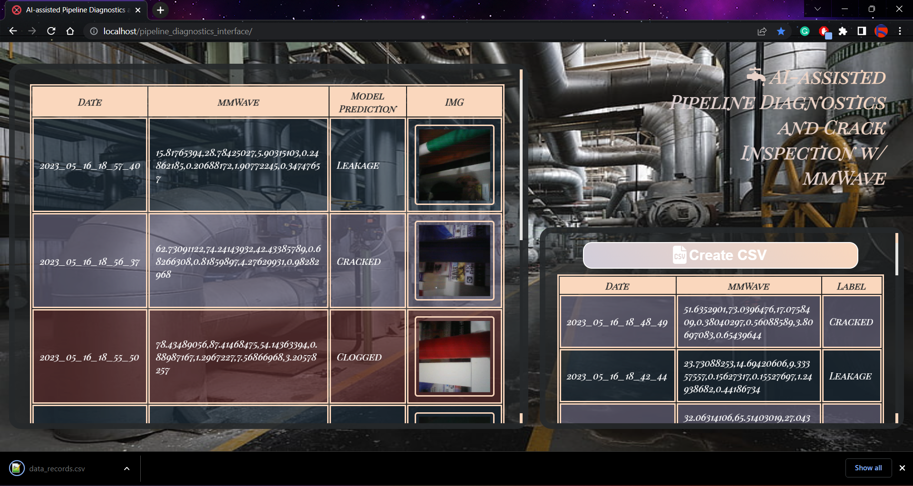The image size is (913, 486).
Task: Select the AI-assisted Pipeline Diagnostics tab
Action: coord(76,10)
